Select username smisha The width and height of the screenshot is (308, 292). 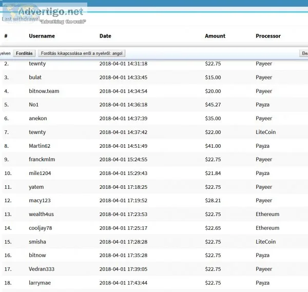pyautogui.click(x=37, y=242)
